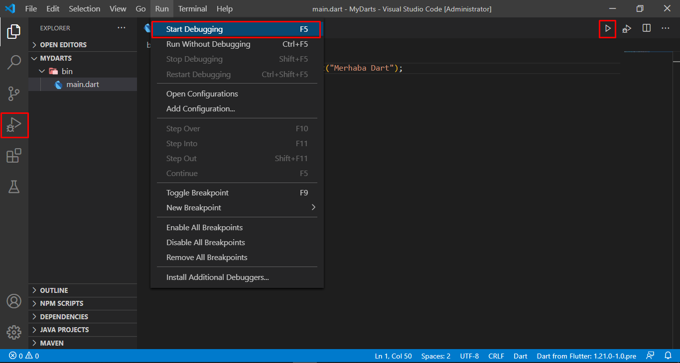Click the Run play button in editor toolbar
This screenshot has width=680, height=363.
607,28
